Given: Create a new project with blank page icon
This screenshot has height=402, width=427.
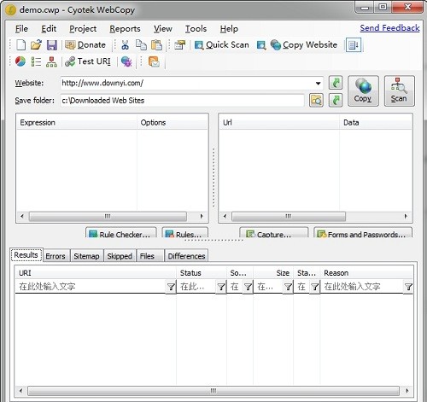Looking at the screenshot, I should pos(20,45).
